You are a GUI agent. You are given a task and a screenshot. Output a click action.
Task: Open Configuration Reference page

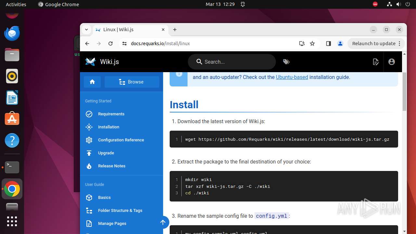(x=121, y=140)
